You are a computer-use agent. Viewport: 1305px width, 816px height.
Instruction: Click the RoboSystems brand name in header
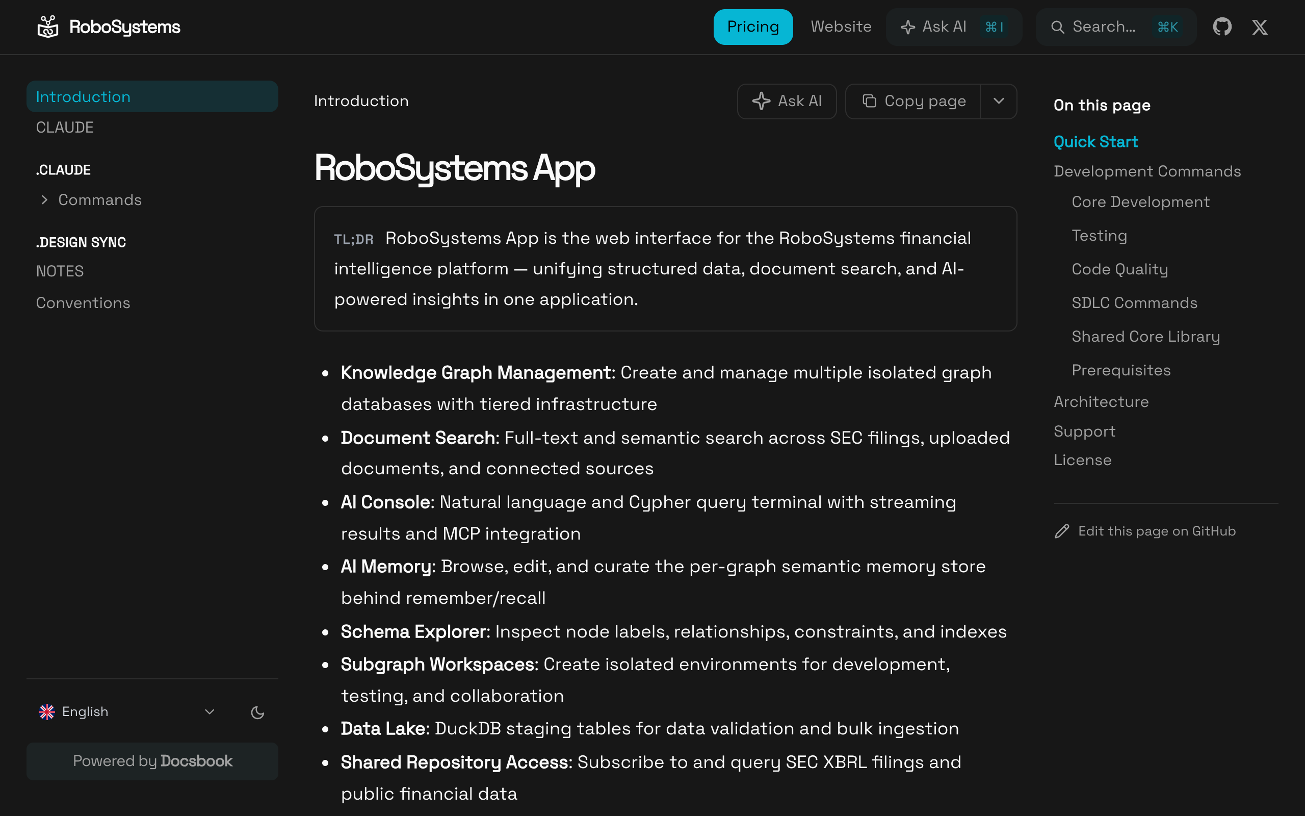pos(124,27)
